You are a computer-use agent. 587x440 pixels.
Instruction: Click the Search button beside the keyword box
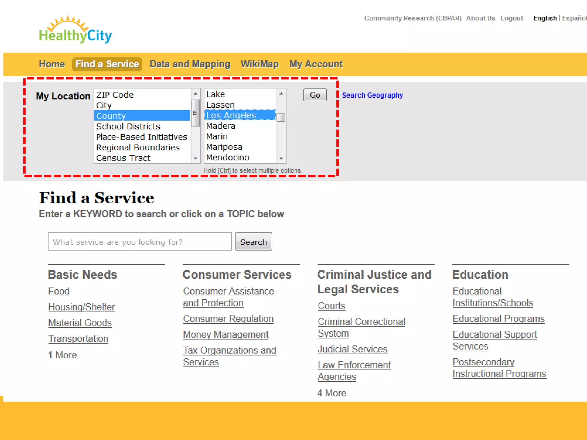click(253, 242)
